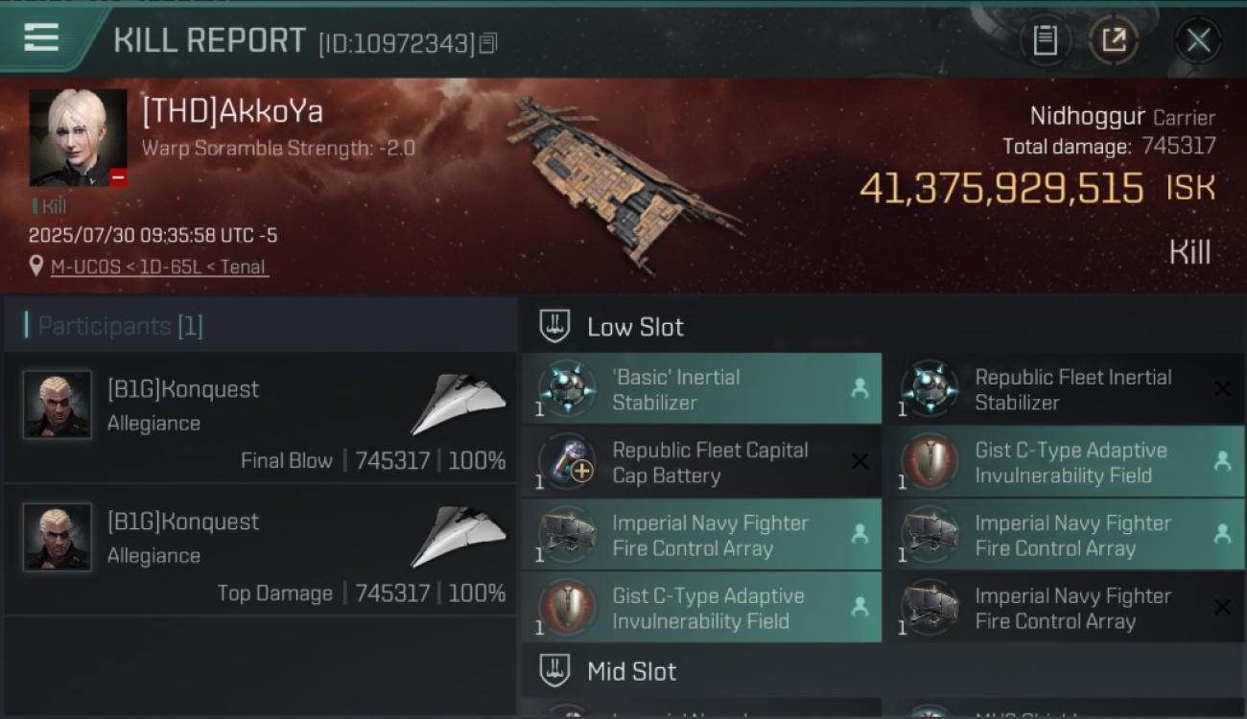Click Konquest's Final Blow ship icon
1247x719 pixels.
[x=459, y=404]
